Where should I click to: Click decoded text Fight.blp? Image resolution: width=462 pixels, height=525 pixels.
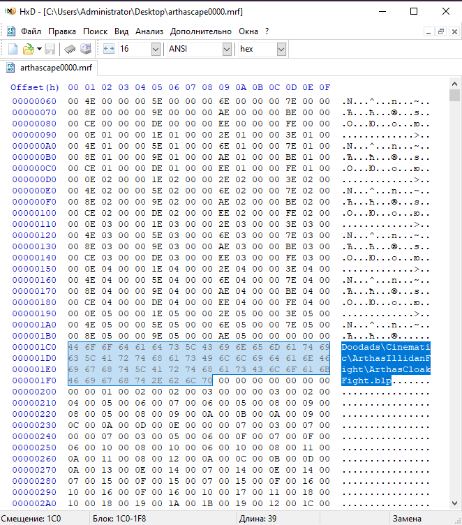tap(366, 380)
